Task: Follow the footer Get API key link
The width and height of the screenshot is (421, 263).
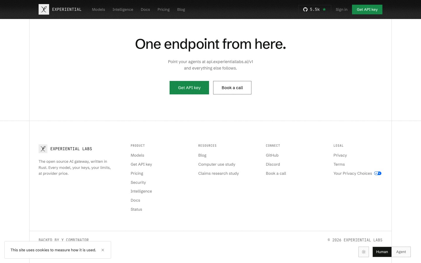Action: [141, 164]
